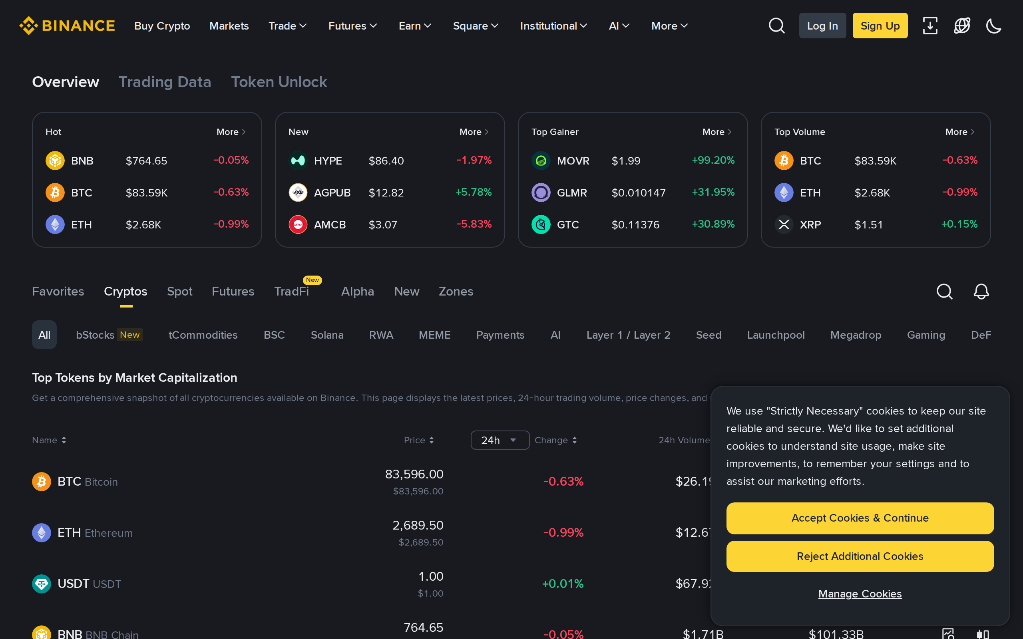The height and width of the screenshot is (639, 1023).
Task: Select the TradFi tab
Action: point(291,292)
